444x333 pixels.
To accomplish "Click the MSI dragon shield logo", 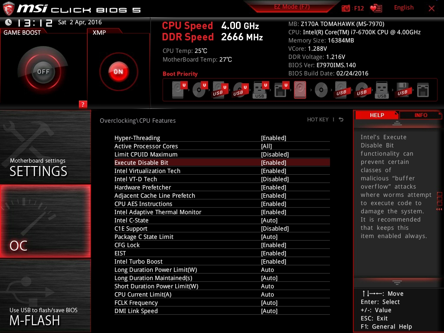I will click(8, 9).
